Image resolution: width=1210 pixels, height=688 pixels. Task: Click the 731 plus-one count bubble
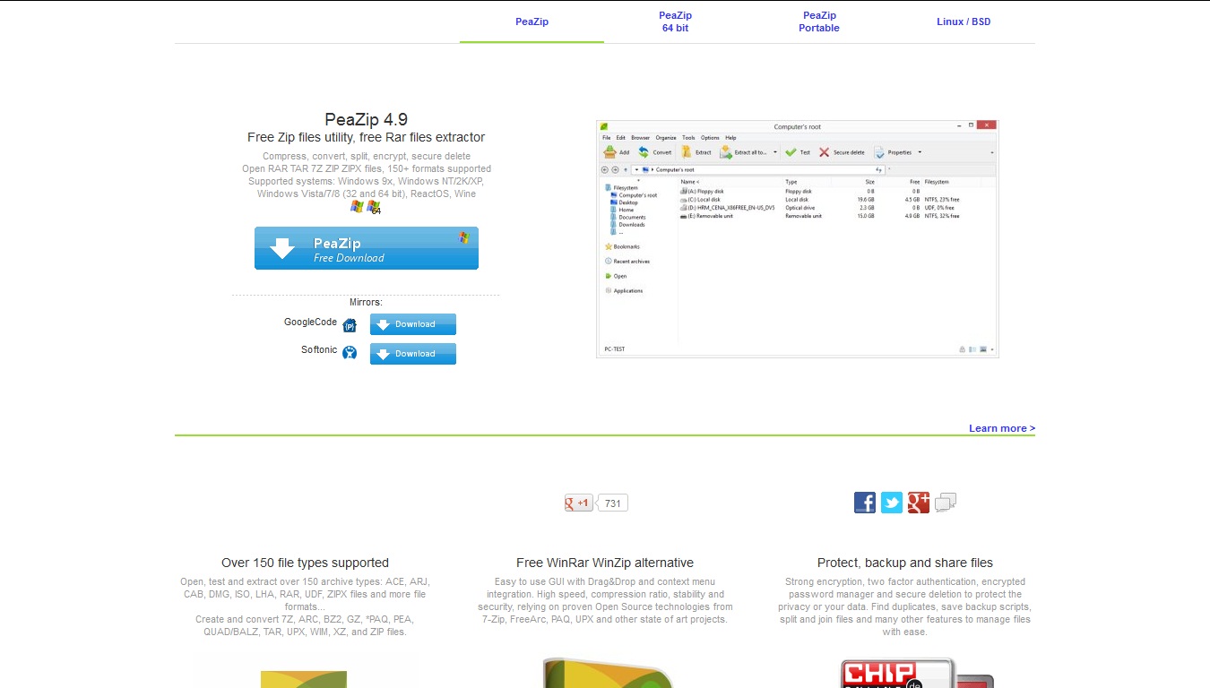coord(613,503)
